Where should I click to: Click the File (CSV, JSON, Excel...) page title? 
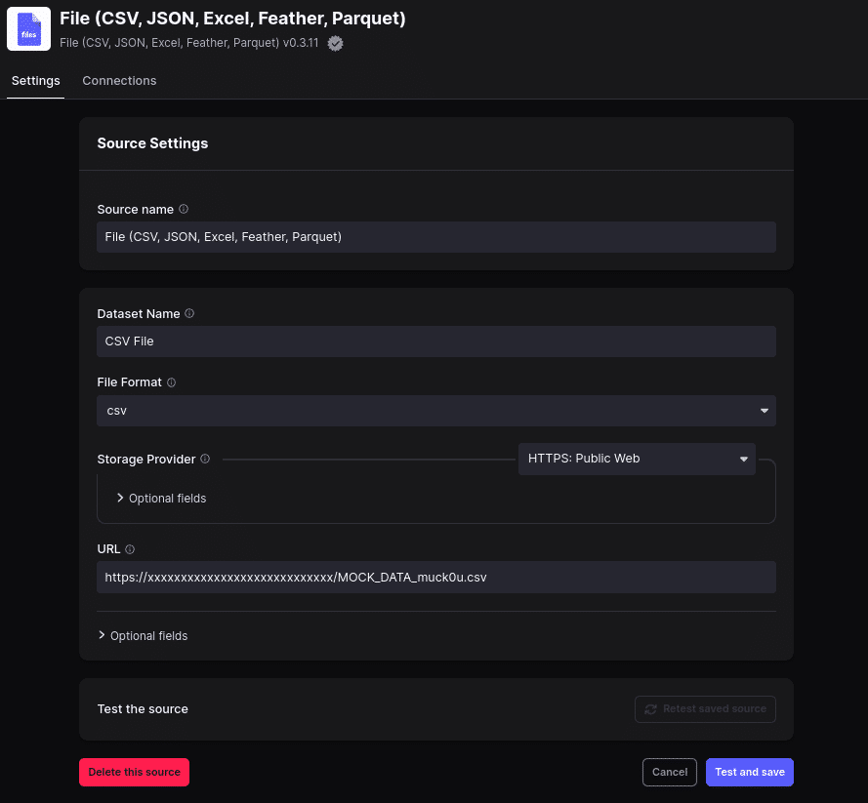[232, 19]
